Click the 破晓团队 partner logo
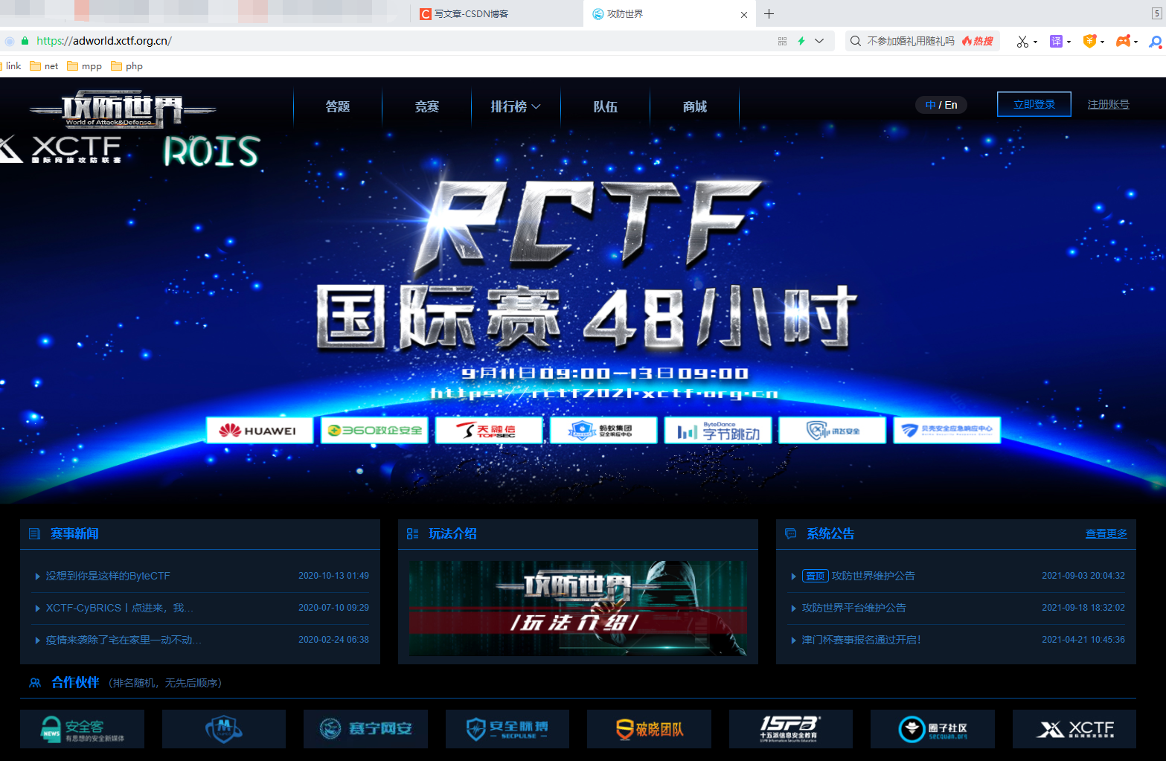Image resolution: width=1166 pixels, height=761 pixels. click(649, 729)
